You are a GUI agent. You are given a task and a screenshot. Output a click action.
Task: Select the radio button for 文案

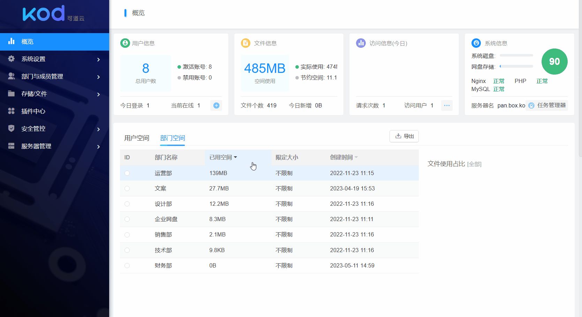127,188
